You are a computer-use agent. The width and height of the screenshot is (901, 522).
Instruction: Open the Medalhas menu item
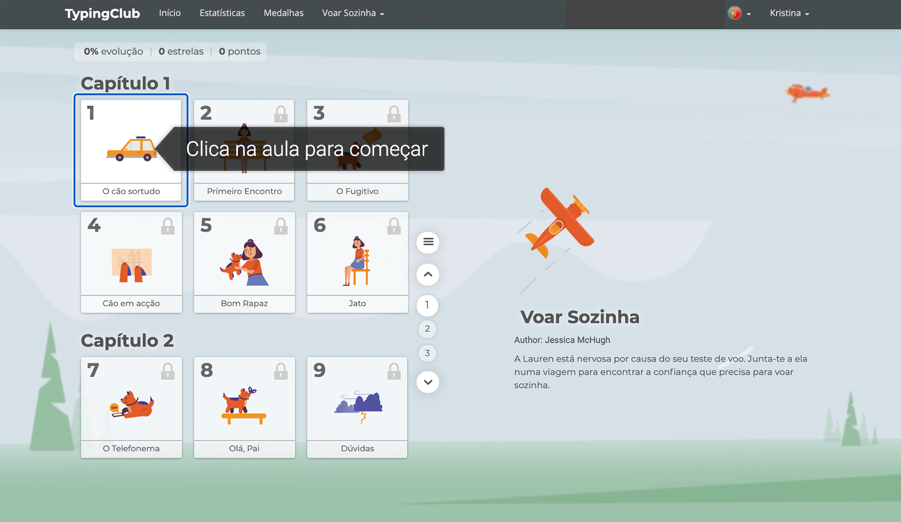point(283,13)
